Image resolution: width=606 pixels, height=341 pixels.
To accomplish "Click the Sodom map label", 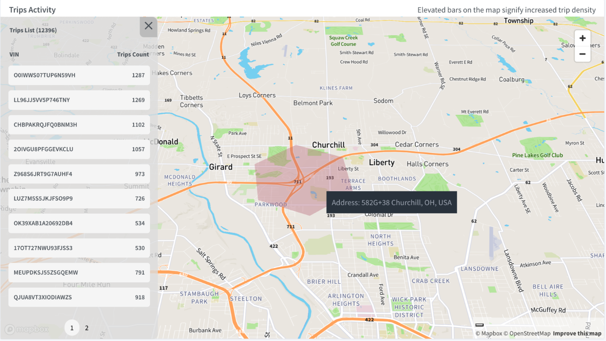I will coord(383,101).
